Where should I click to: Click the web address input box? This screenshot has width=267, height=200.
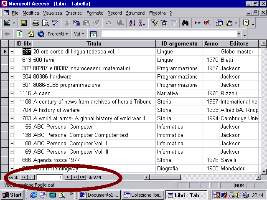tap(168, 34)
